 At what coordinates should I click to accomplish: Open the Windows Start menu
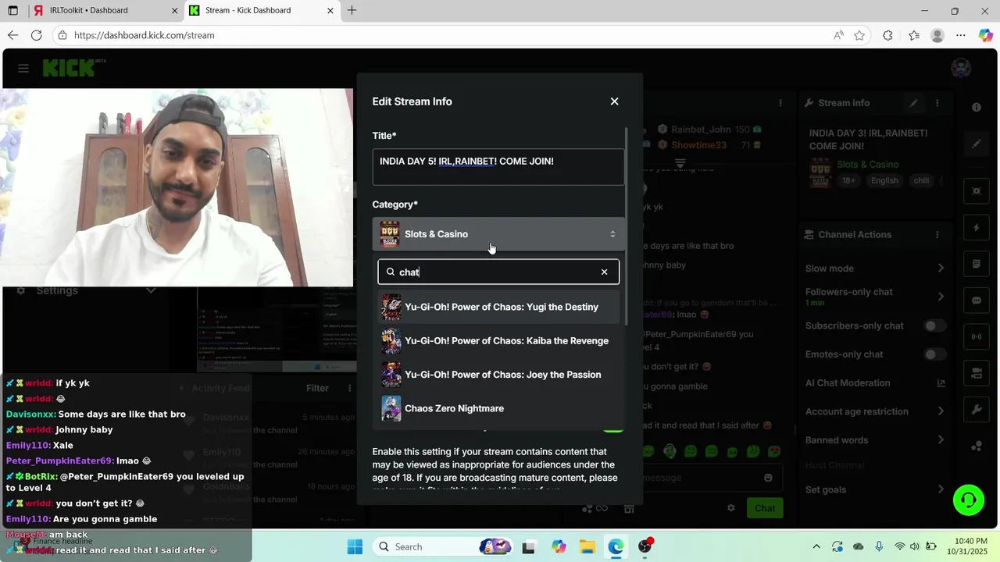[x=355, y=546]
